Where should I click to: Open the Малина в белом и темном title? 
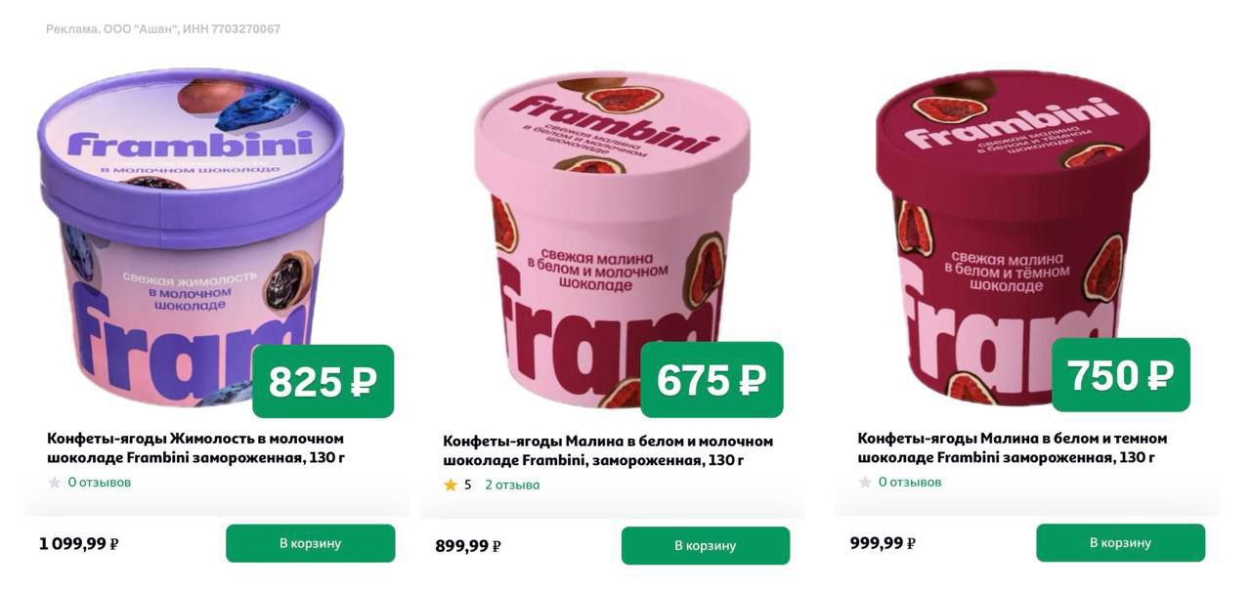1013,447
